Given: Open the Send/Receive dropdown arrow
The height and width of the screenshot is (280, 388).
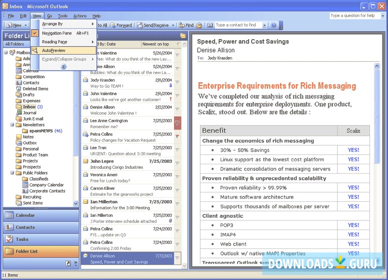Looking at the screenshot, I should [173, 25].
